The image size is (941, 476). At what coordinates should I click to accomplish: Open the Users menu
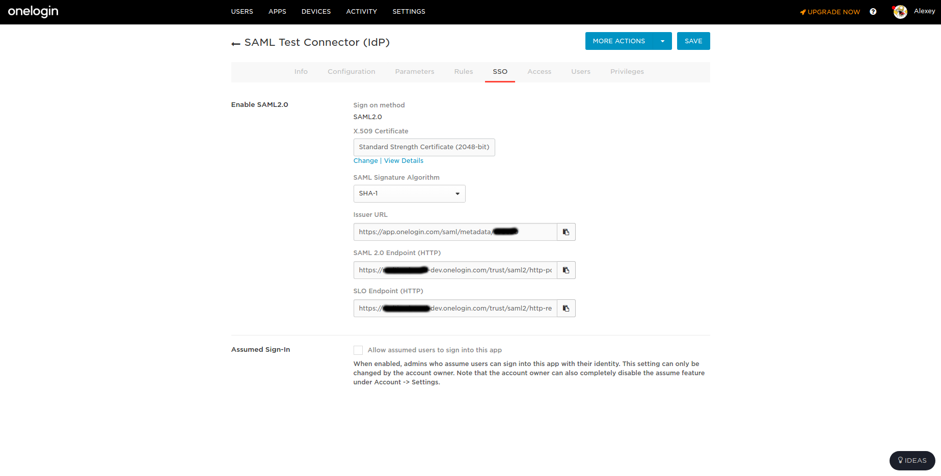[x=242, y=11]
